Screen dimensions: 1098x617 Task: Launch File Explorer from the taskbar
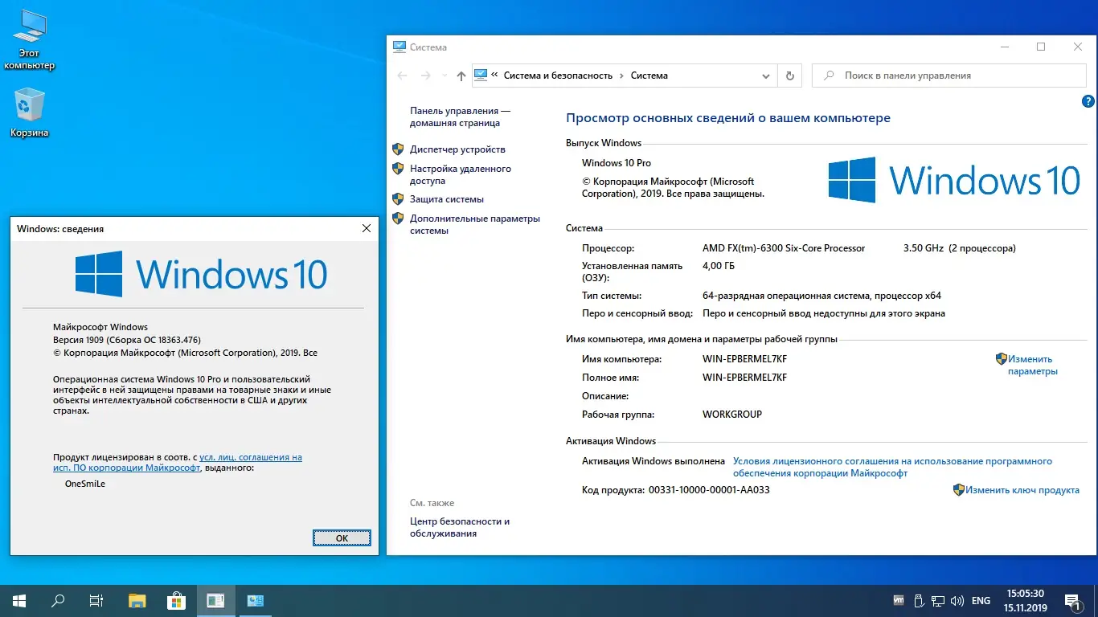(137, 600)
